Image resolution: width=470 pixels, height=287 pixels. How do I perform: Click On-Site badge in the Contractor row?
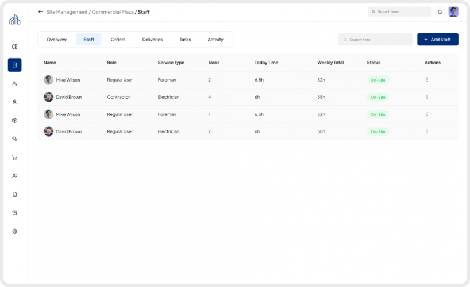pos(378,97)
